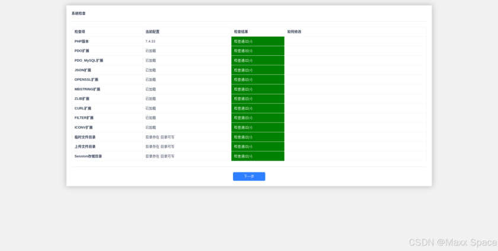
Task: Click 已加载 in the PDO_MySQL扩展 row
Action: click(x=151, y=61)
